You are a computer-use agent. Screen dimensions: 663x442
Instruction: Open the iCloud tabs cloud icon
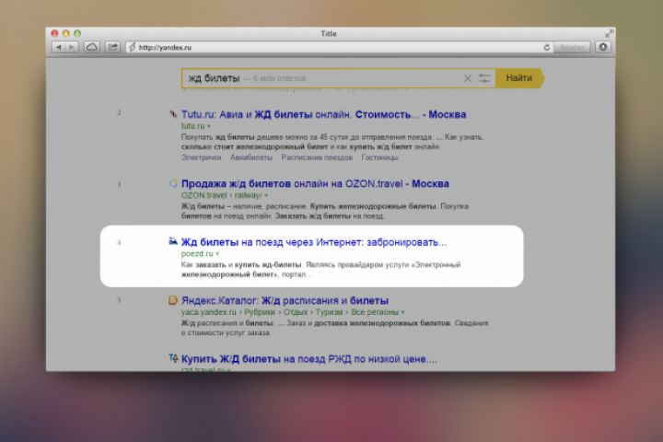point(91,47)
